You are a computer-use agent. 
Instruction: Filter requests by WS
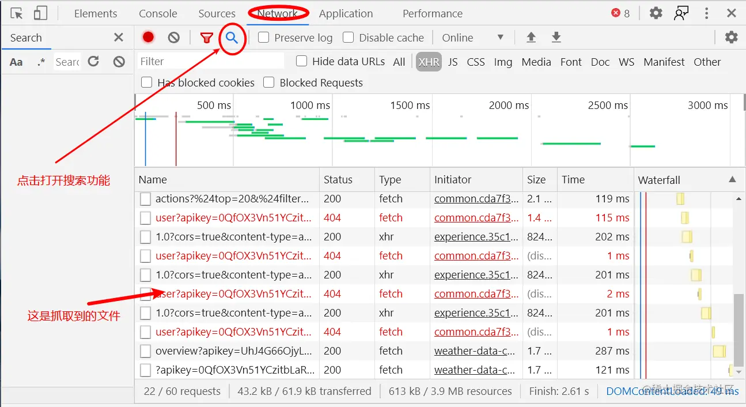pyautogui.click(x=627, y=62)
